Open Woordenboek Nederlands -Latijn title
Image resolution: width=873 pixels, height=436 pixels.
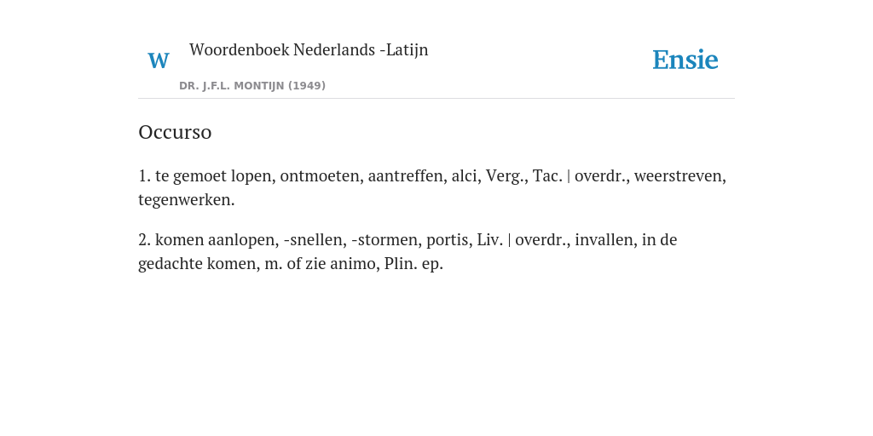[309, 49]
